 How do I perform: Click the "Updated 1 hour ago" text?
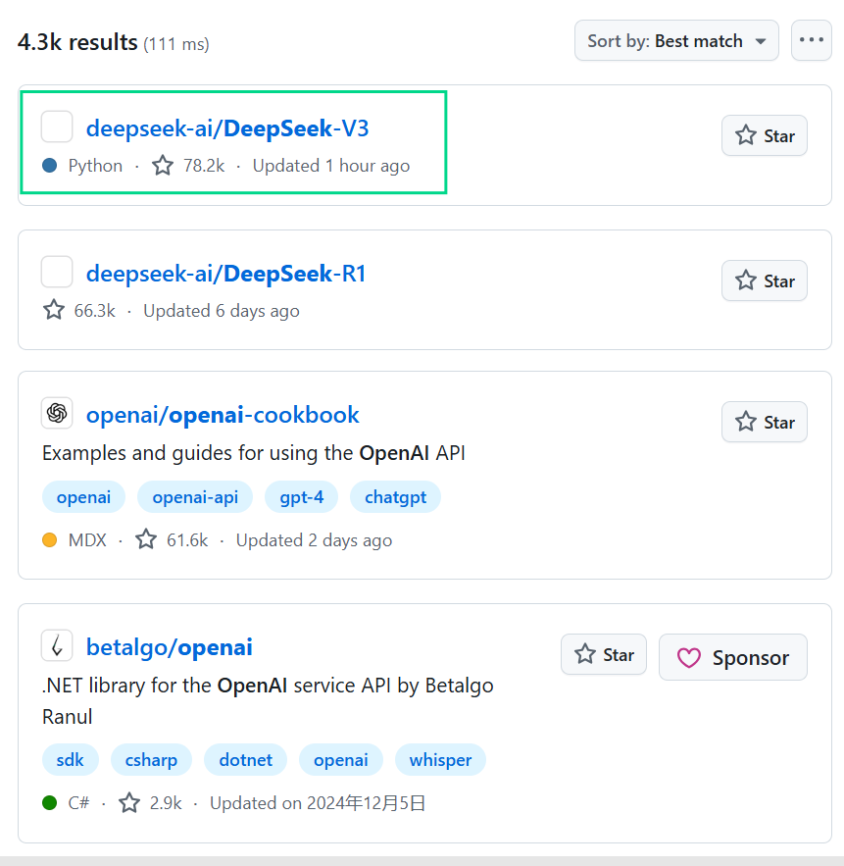(x=331, y=166)
